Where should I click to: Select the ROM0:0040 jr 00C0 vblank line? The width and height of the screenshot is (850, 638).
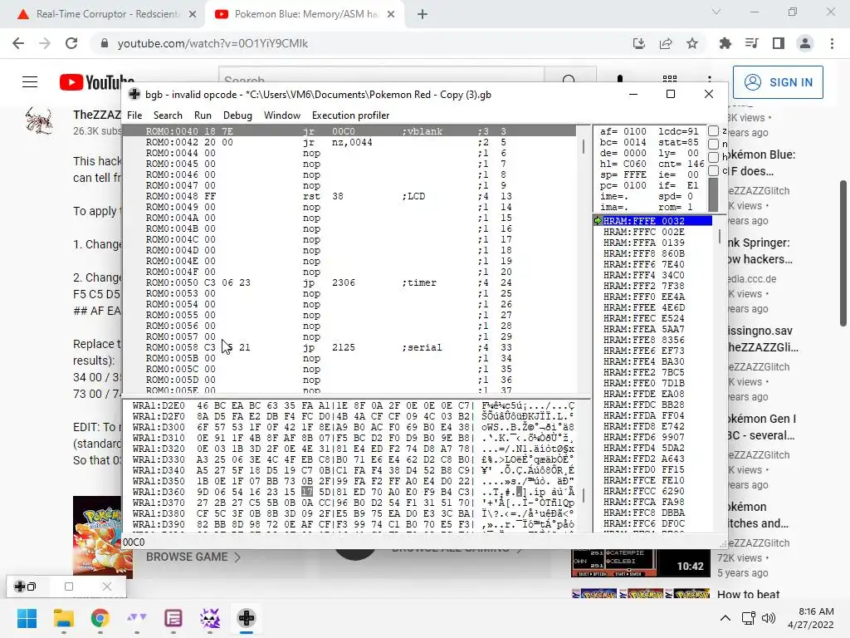click(x=349, y=130)
